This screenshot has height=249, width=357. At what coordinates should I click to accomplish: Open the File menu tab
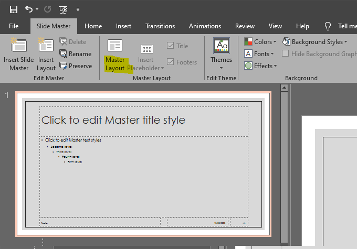(14, 26)
